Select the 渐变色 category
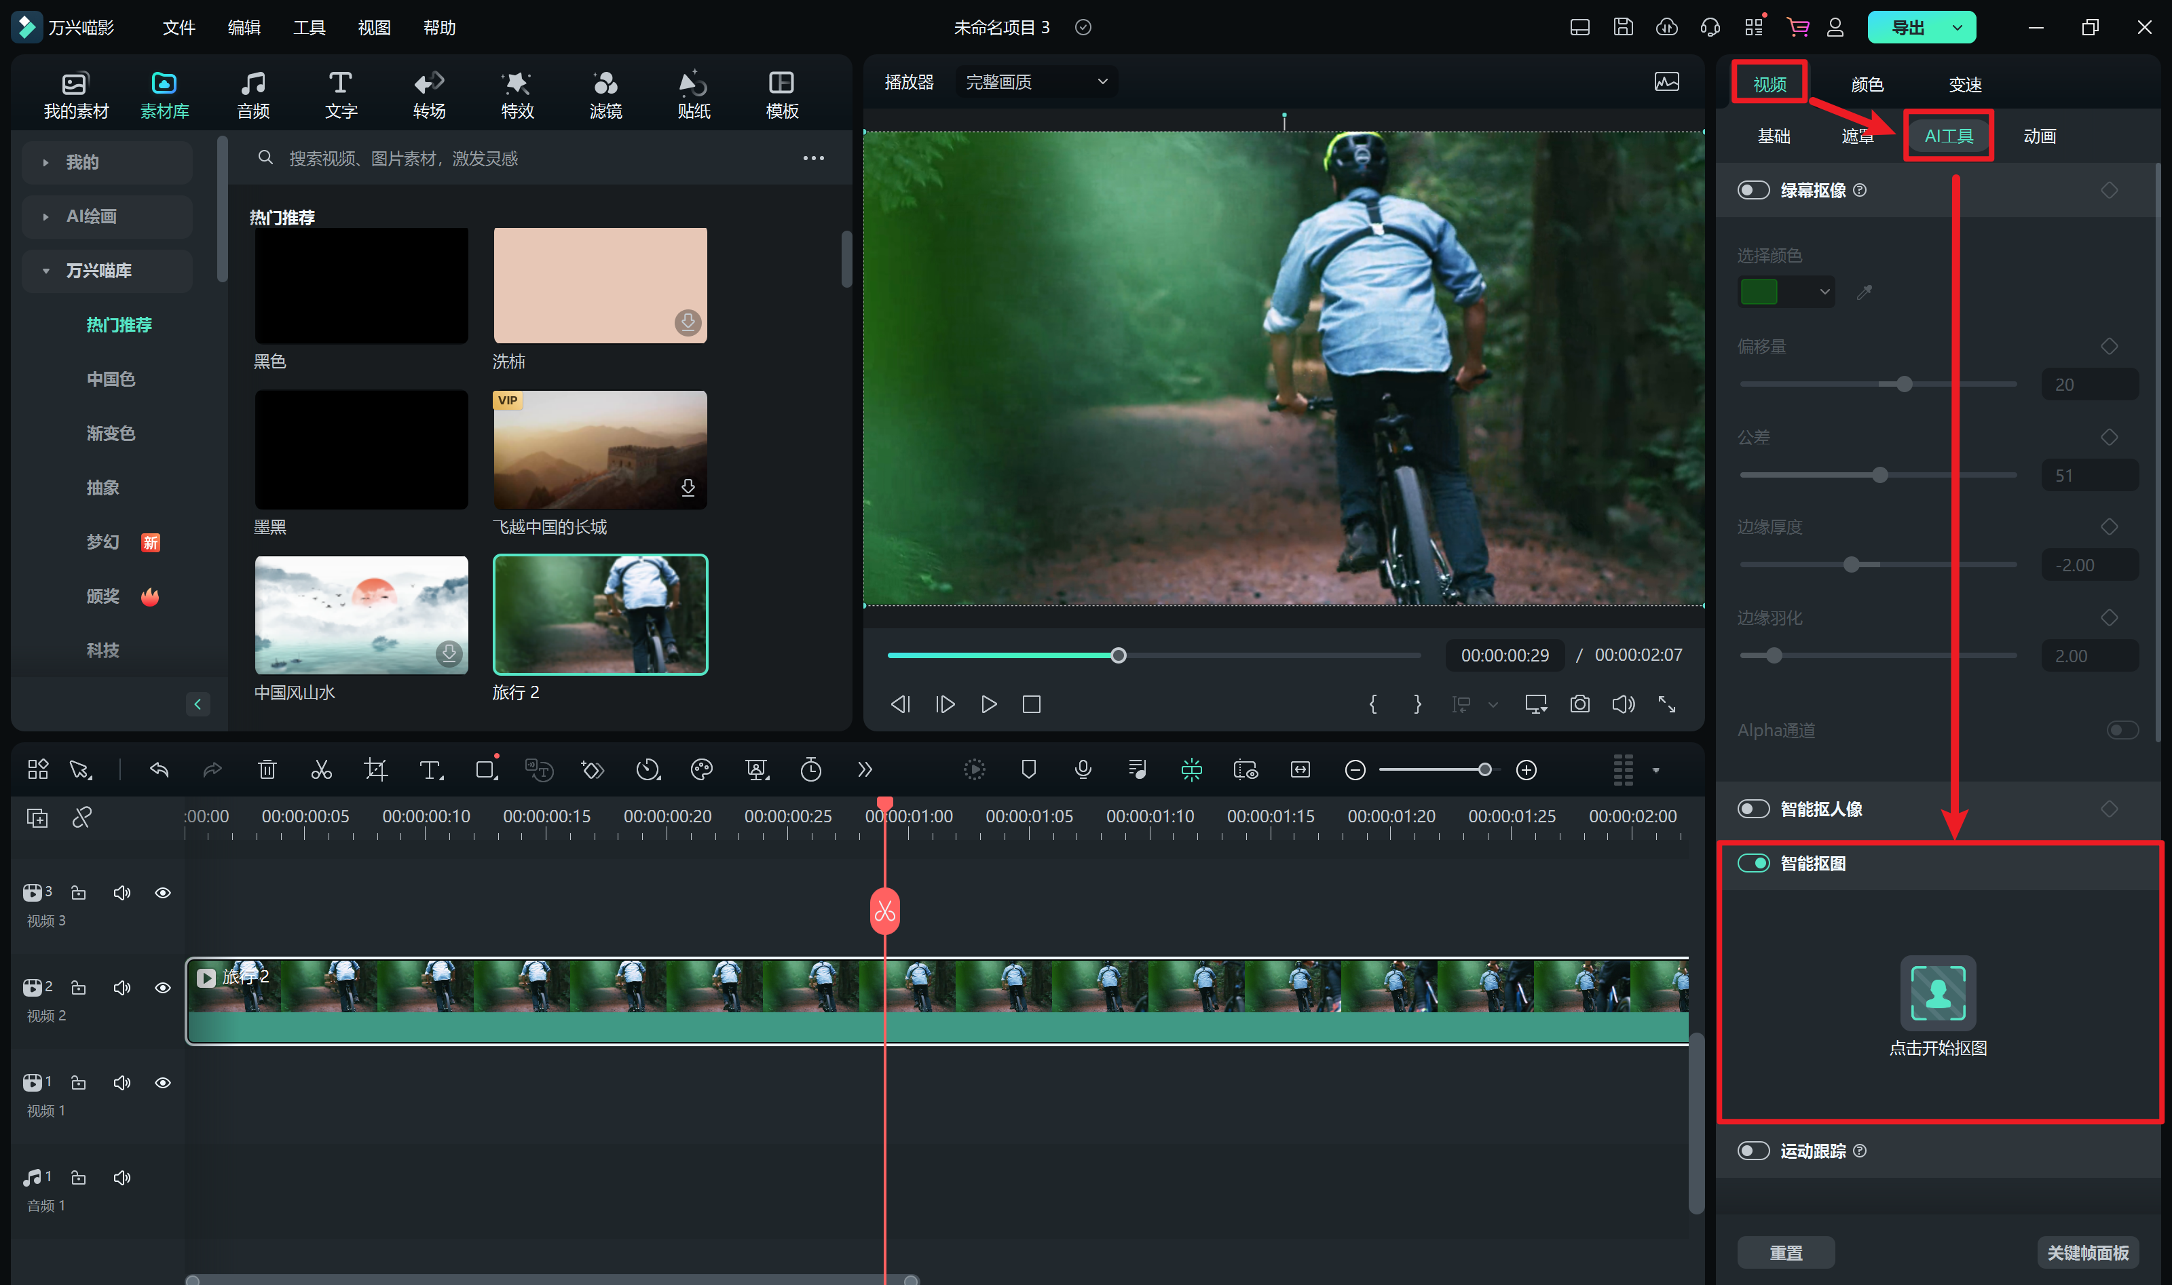Viewport: 2172px width, 1285px height. pos(111,433)
